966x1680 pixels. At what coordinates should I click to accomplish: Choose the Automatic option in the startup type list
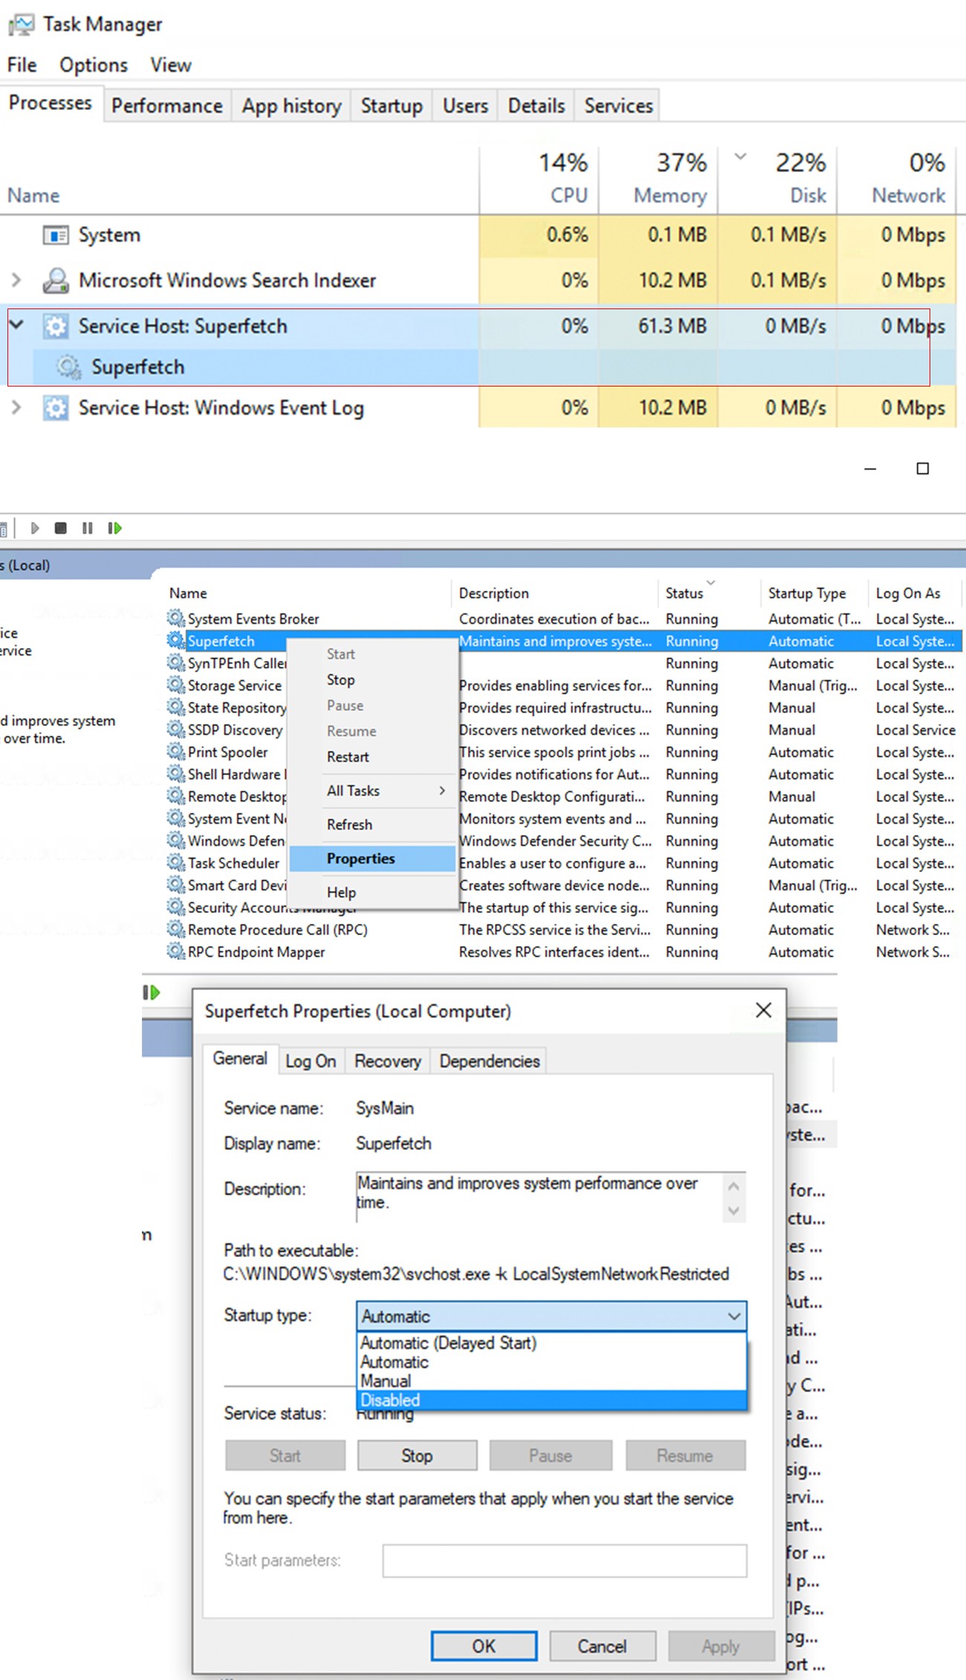pyautogui.click(x=551, y=1363)
